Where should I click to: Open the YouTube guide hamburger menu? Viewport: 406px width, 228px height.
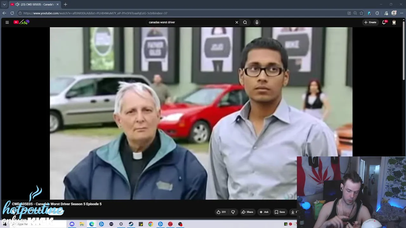point(7,22)
